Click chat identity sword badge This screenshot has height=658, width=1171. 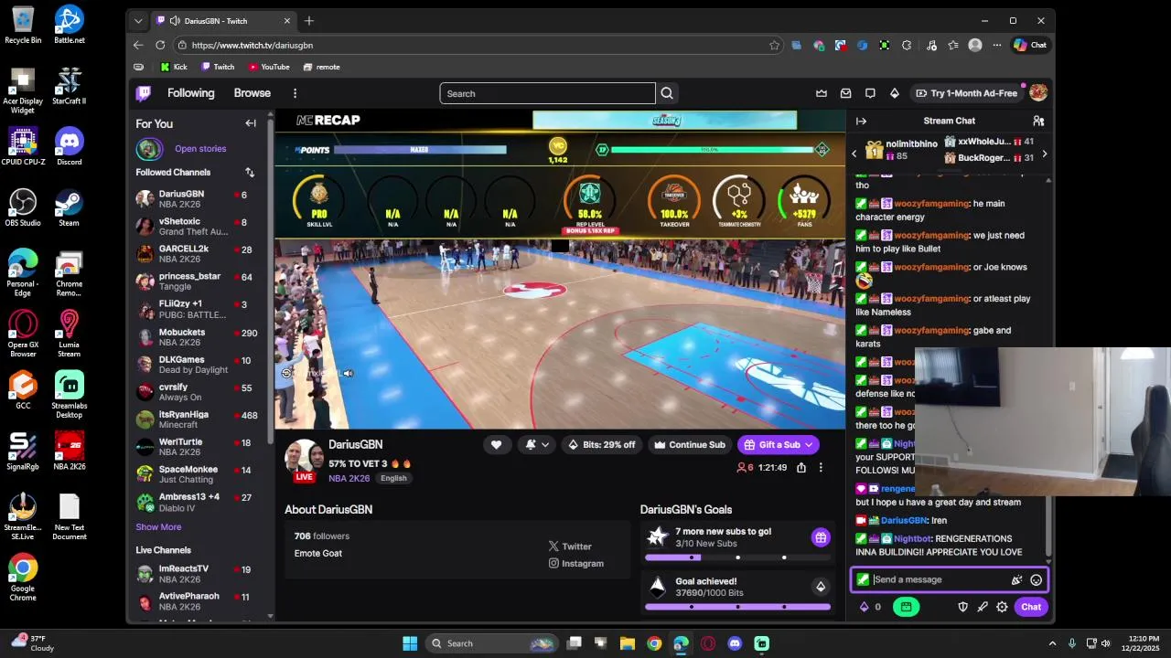(x=863, y=579)
